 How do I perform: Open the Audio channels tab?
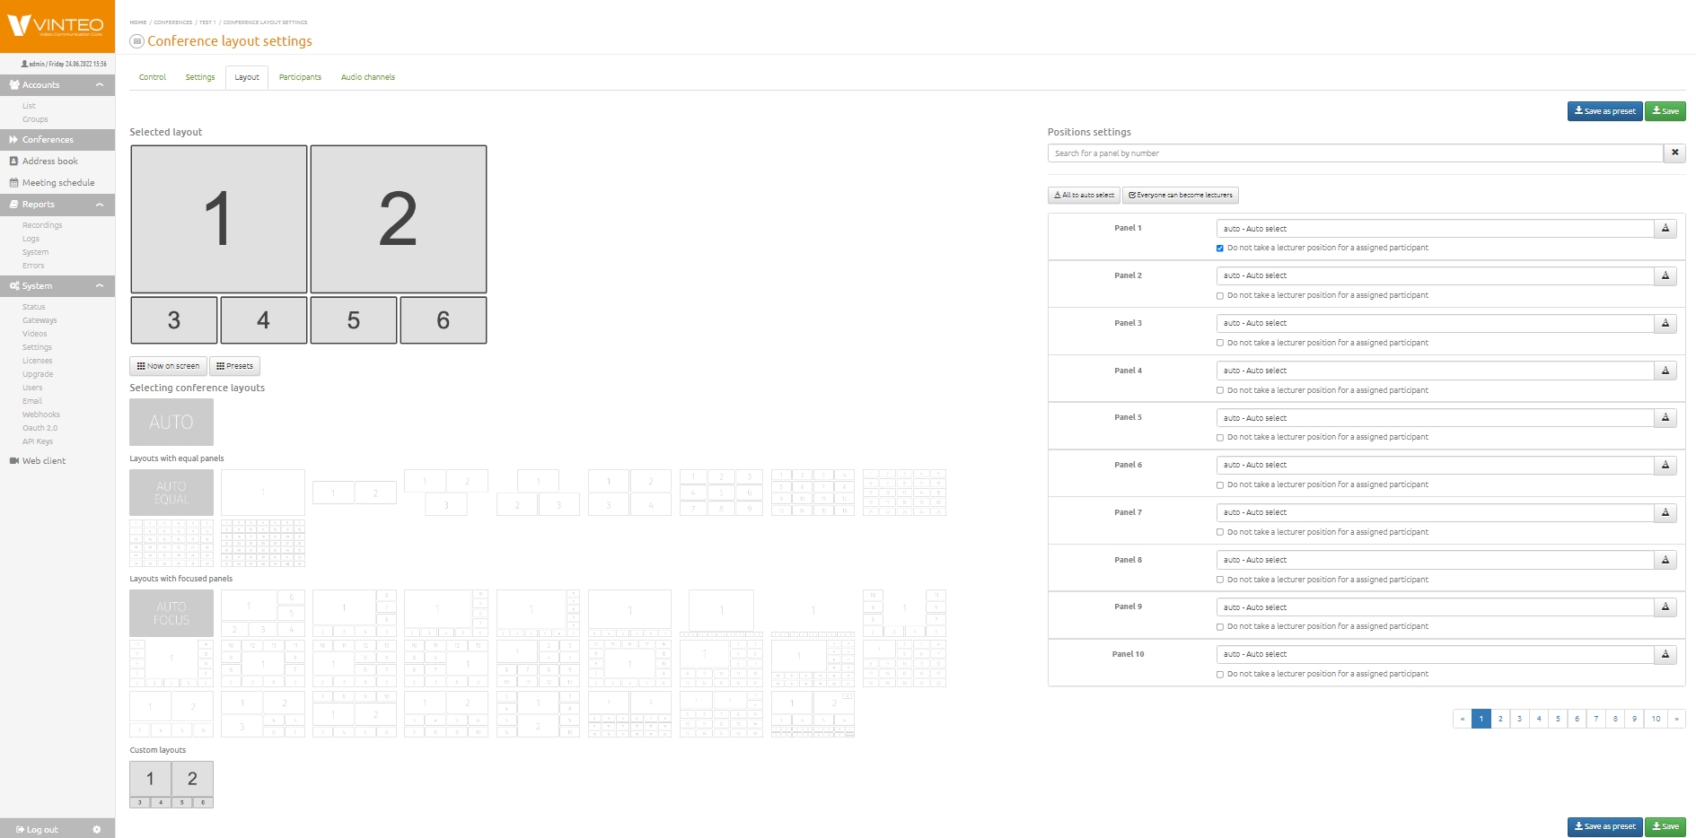(x=368, y=77)
